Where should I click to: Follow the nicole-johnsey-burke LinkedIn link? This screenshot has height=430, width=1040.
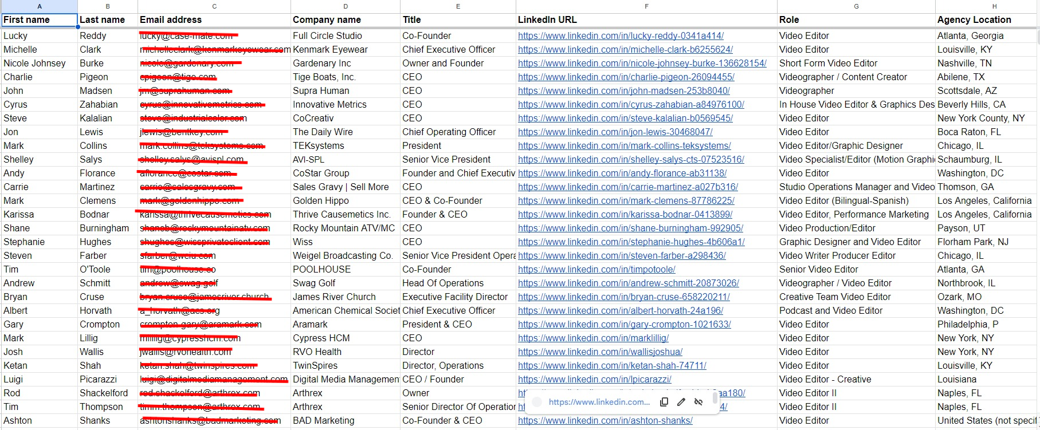tap(642, 63)
